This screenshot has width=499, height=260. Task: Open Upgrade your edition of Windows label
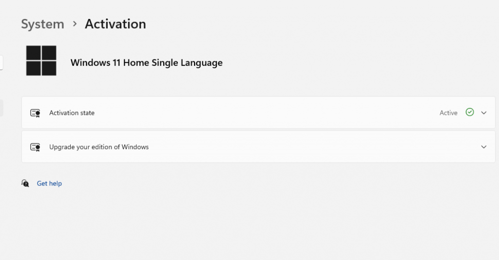[x=99, y=147]
